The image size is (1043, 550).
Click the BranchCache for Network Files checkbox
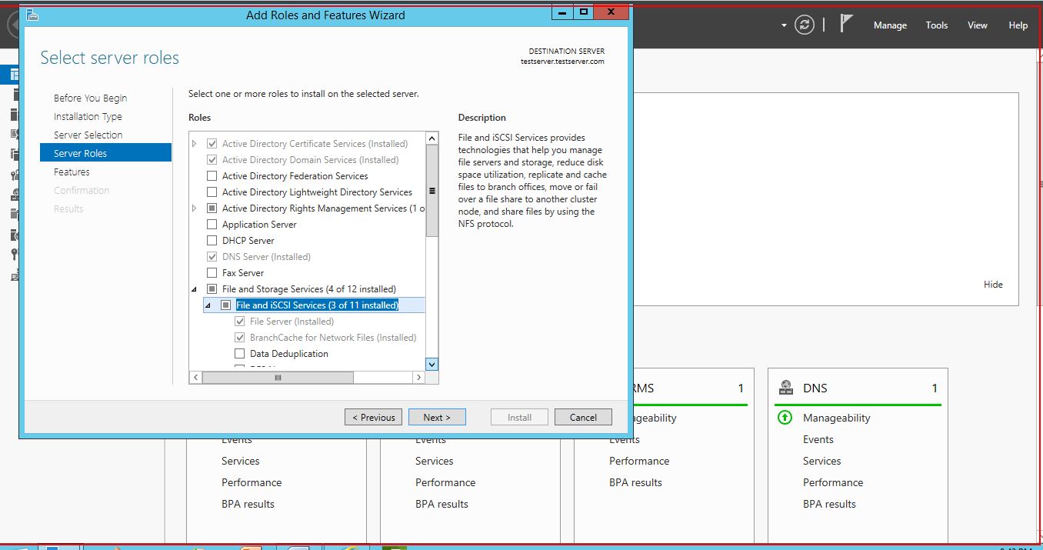pos(240,338)
